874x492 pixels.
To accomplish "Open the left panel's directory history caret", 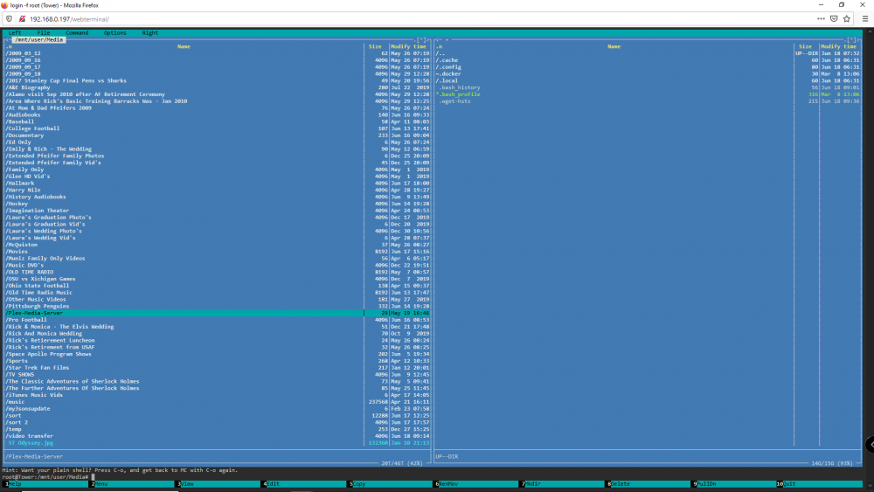I will (422, 39).
